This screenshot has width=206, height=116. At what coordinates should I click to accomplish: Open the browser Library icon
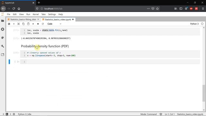[x=176, y=9]
